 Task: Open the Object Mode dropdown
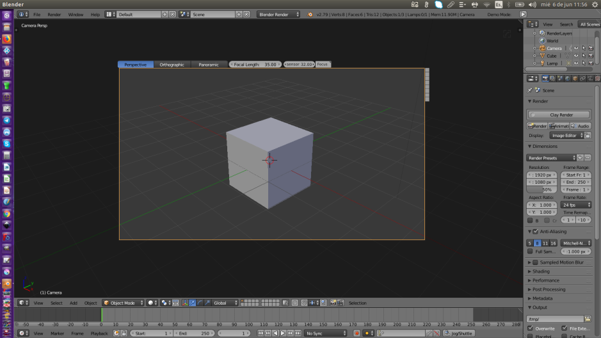pos(123,303)
